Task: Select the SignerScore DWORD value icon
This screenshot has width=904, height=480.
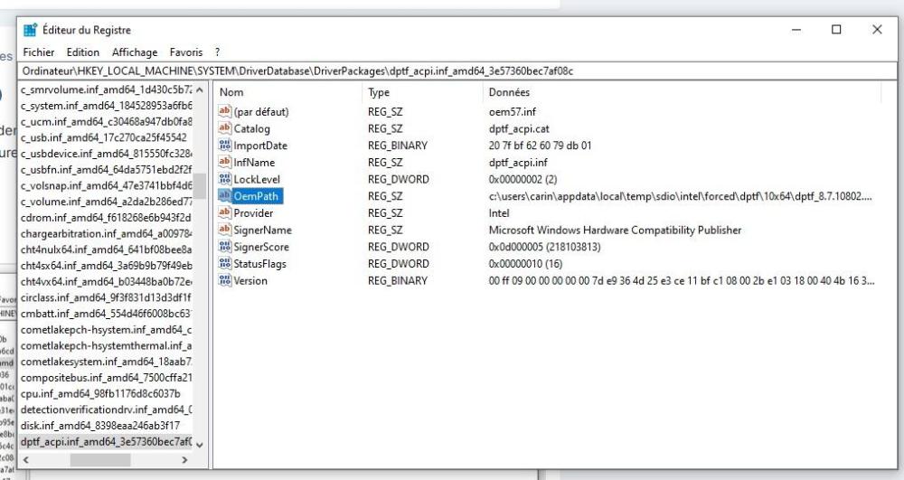Action: pos(225,247)
